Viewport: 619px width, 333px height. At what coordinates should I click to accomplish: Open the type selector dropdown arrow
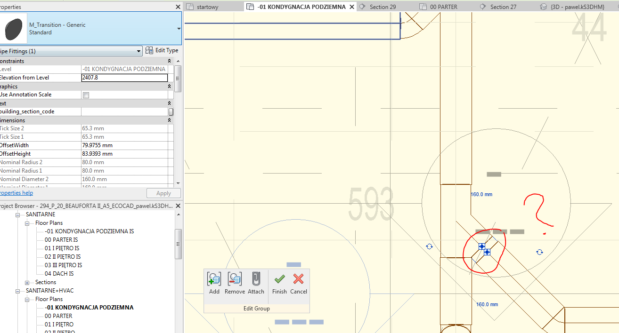point(179,29)
